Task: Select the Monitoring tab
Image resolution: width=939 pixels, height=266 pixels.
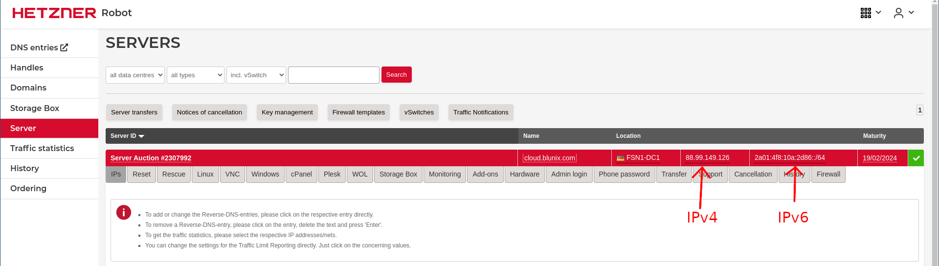Action: [445, 174]
